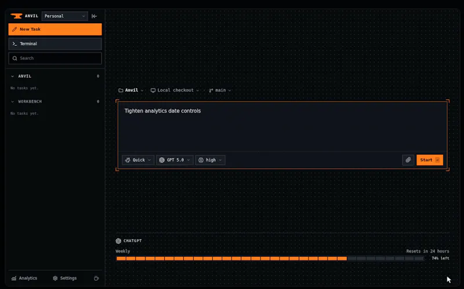The height and width of the screenshot is (289, 464).
Task: Click the task prompt text area
Action: (x=282, y=127)
